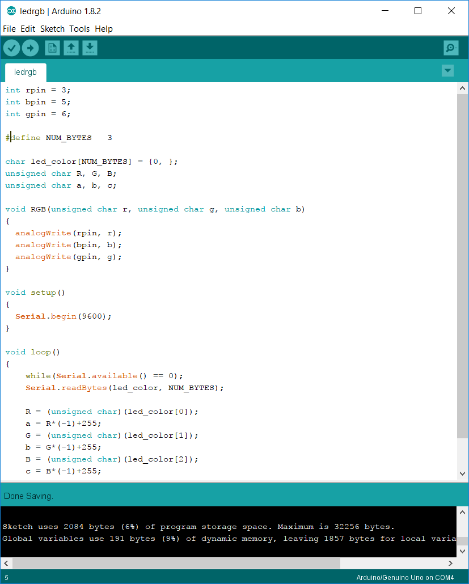This screenshot has width=469, height=584.
Task: Click the 'unsigned char R, G, B;' line
Action: pyautogui.click(x=61, y=173)
